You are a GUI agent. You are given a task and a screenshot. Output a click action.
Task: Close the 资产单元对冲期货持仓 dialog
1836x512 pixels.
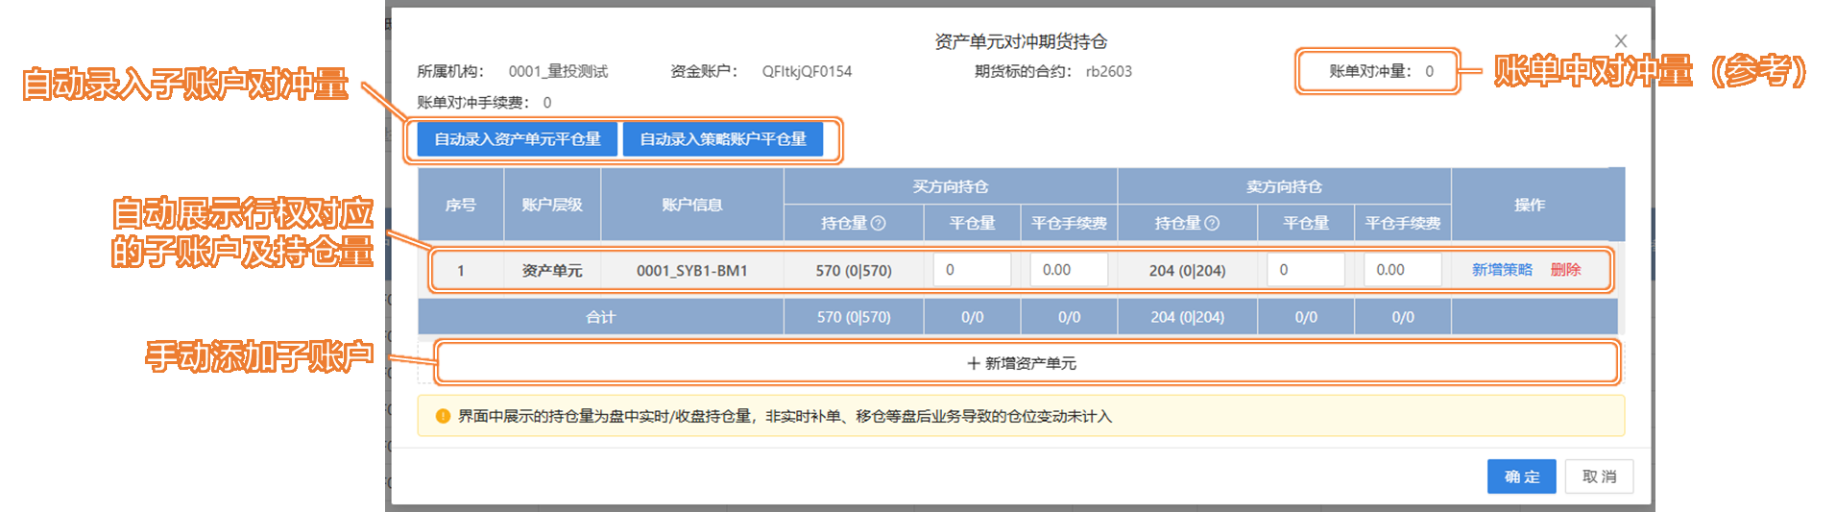tap(1620, 41)
